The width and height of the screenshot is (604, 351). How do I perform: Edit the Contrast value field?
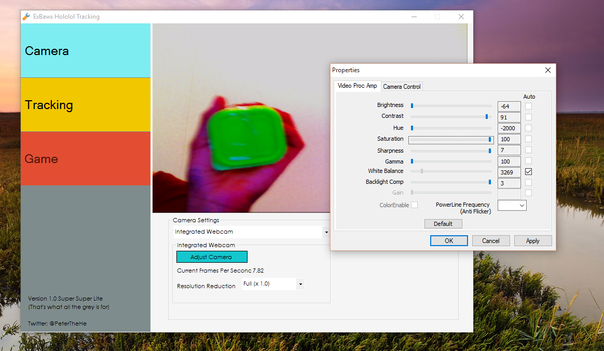[509, 117]
